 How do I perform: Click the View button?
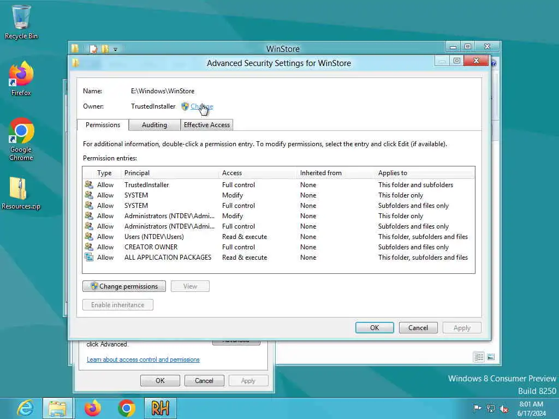[190, 286]
